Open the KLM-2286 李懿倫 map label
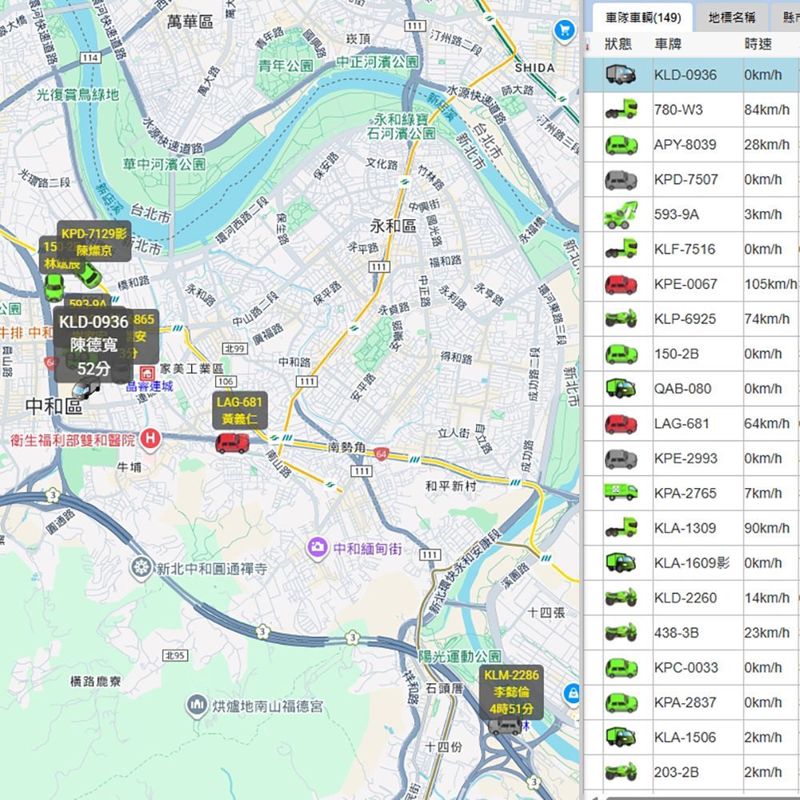This screenshot has height=800, width=800. tap(511, 692)
